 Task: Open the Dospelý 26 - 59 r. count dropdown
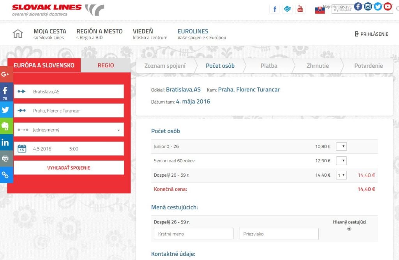point(341,175)
